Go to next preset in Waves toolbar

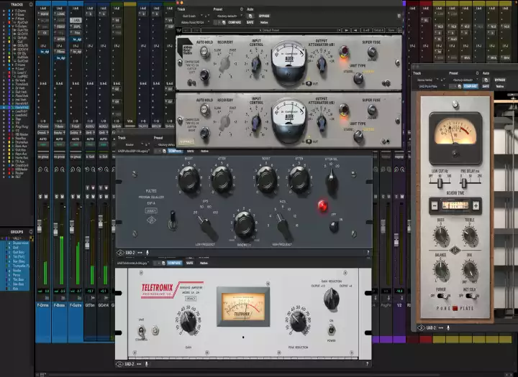pos(346,30)
